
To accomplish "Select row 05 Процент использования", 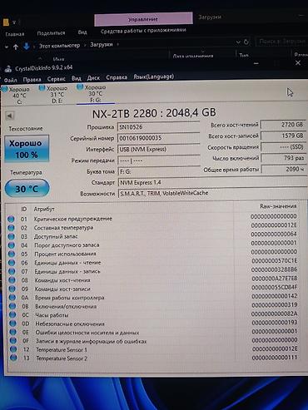I will (152, 254).
